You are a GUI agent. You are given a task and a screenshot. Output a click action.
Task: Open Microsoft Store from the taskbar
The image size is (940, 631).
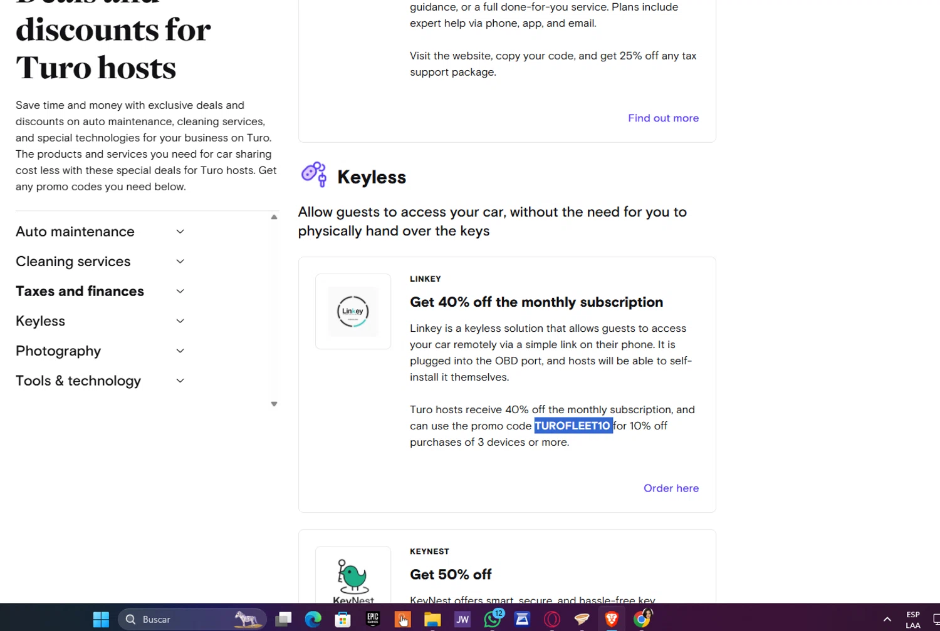(342, 619)
